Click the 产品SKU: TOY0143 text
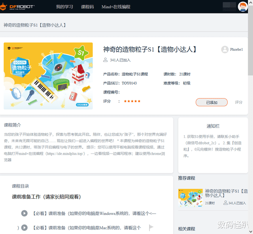This screenshot has height=234, width=253. [x=120, y=83]
